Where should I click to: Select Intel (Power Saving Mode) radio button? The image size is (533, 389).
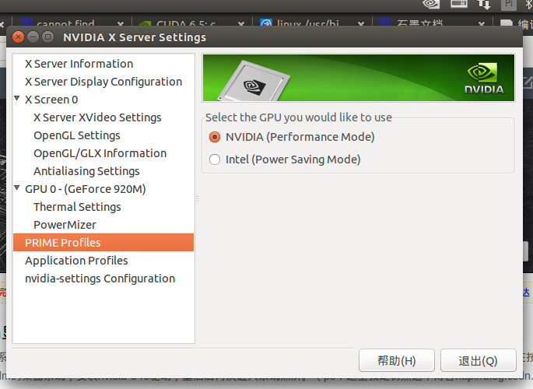click(215, 159)
